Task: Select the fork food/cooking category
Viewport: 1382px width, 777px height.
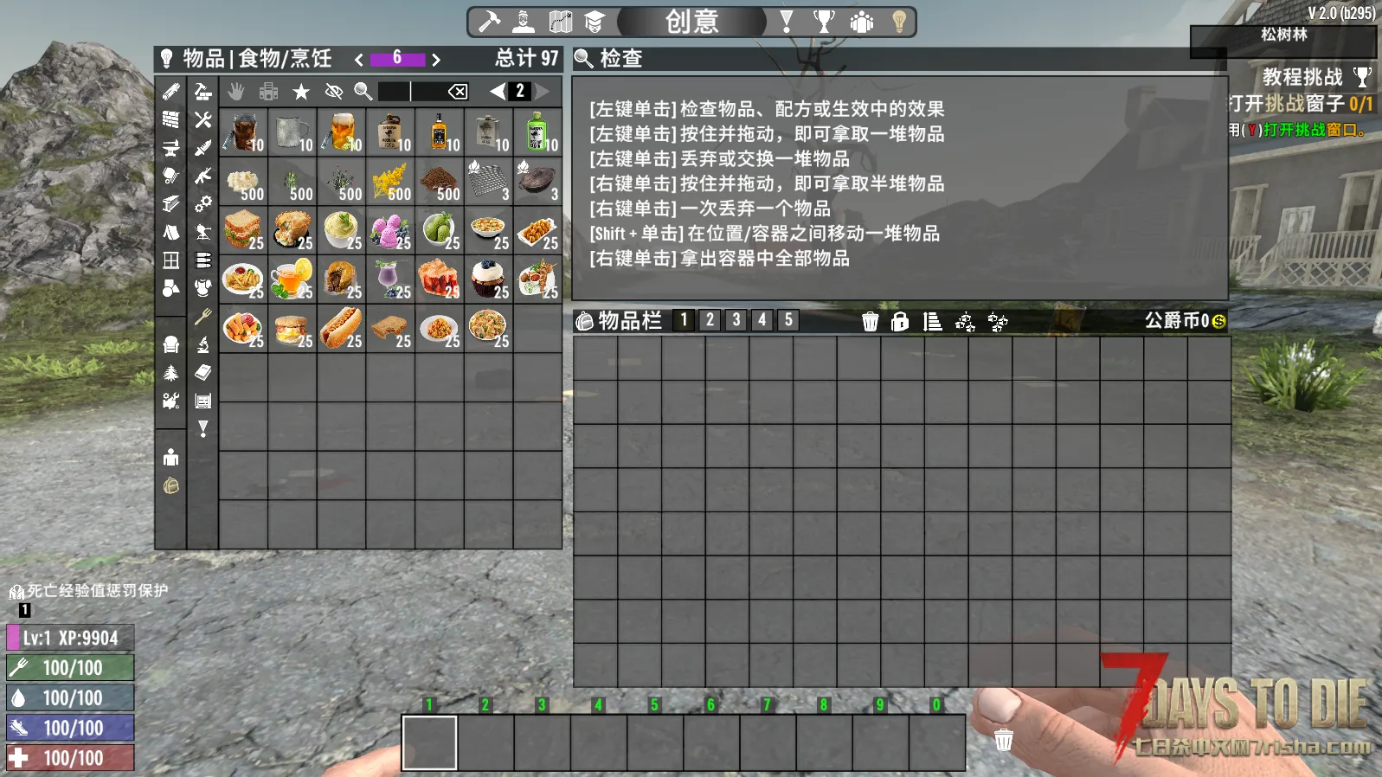Action: point(202,317)
